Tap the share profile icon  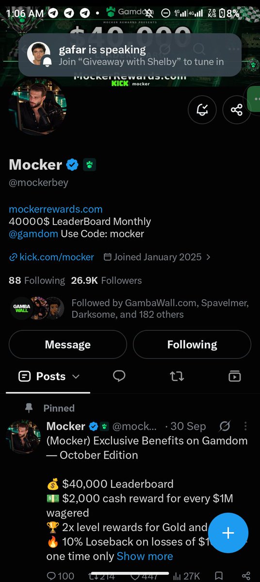click(237, 110)
